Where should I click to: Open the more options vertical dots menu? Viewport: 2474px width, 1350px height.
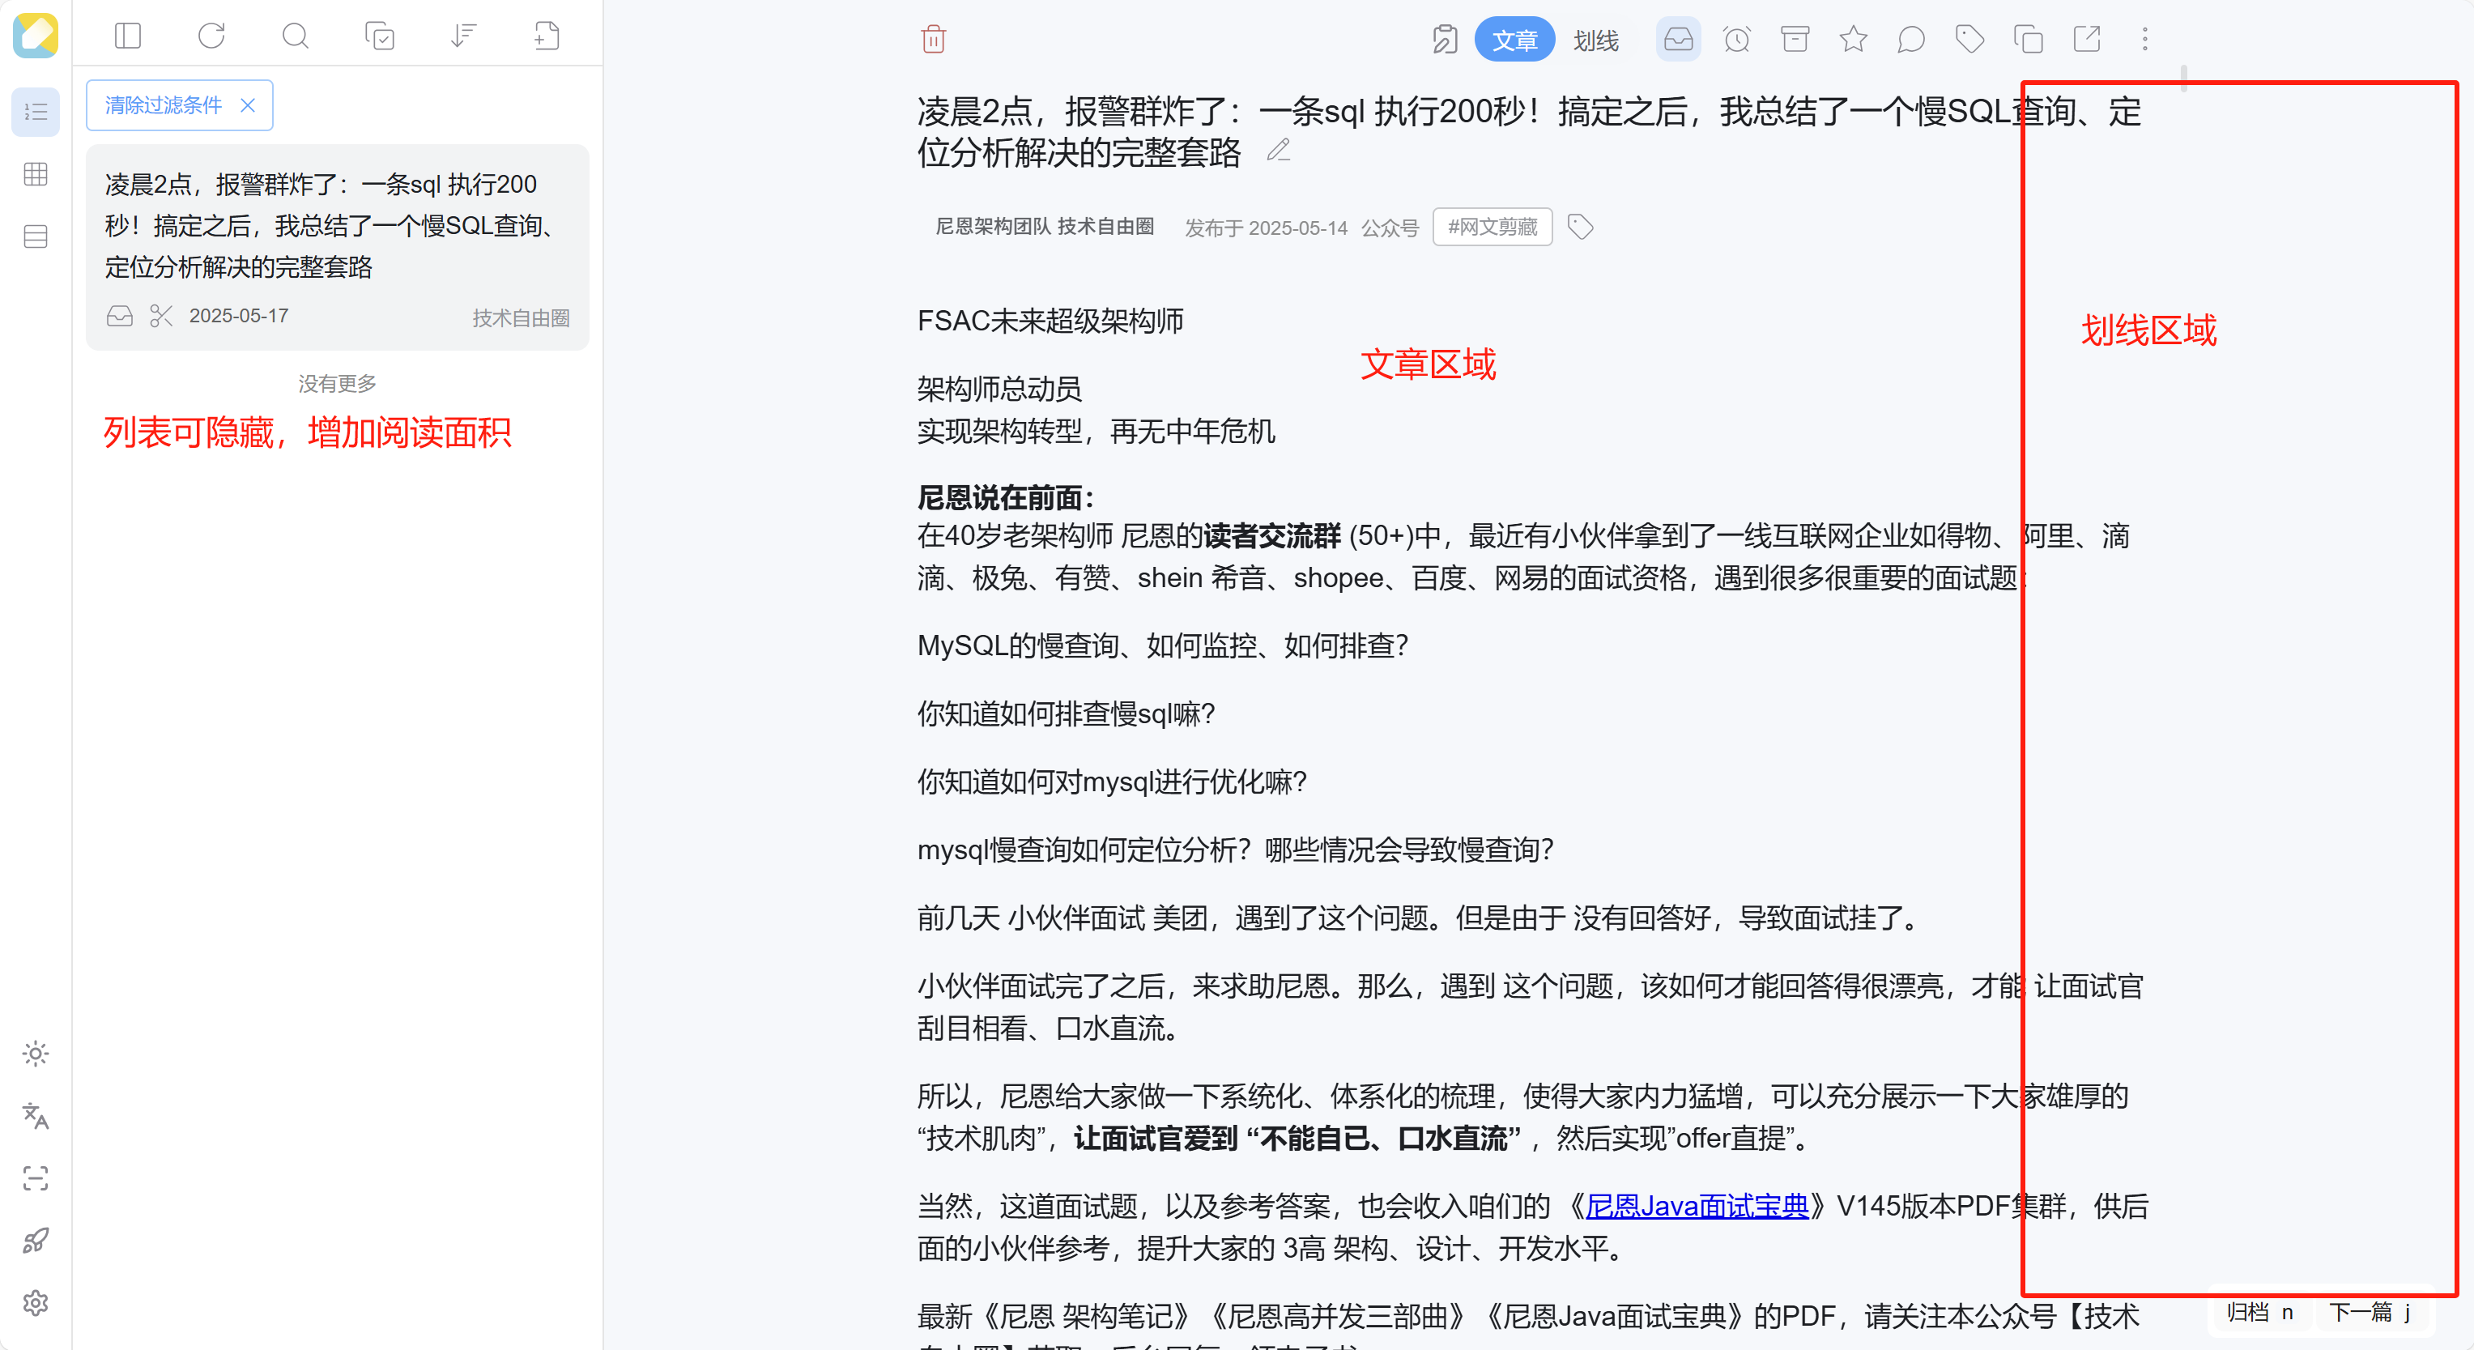[x=2144, y=40]
